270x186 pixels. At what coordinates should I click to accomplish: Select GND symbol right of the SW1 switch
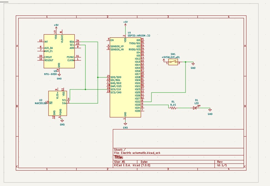tap(193, 66)
